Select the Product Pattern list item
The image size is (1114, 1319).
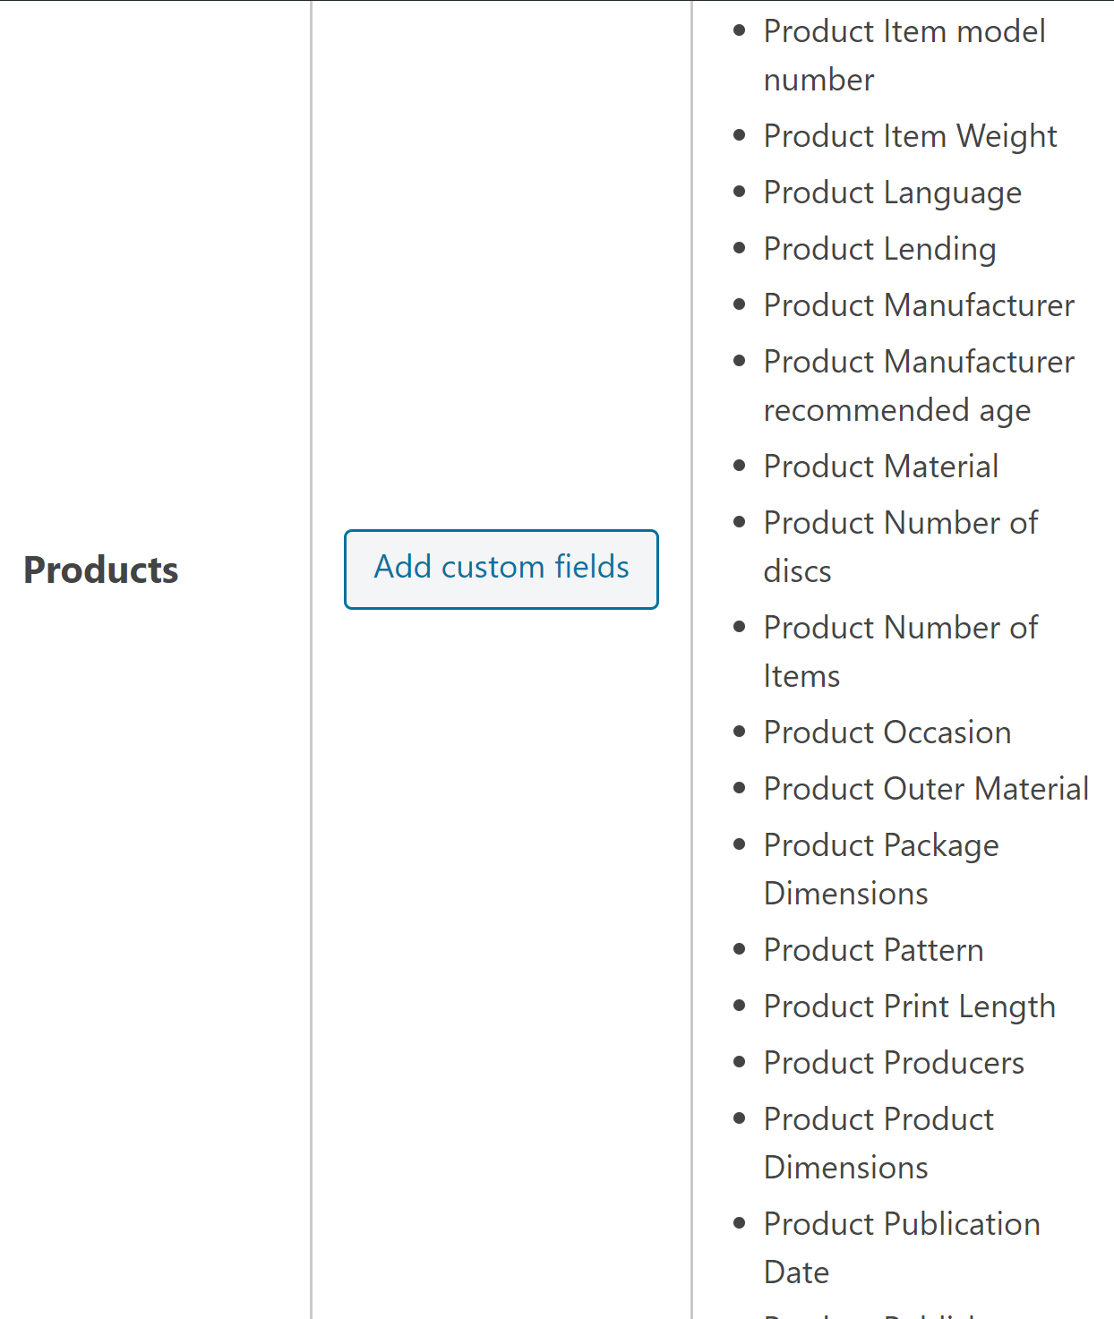point(873,950)
